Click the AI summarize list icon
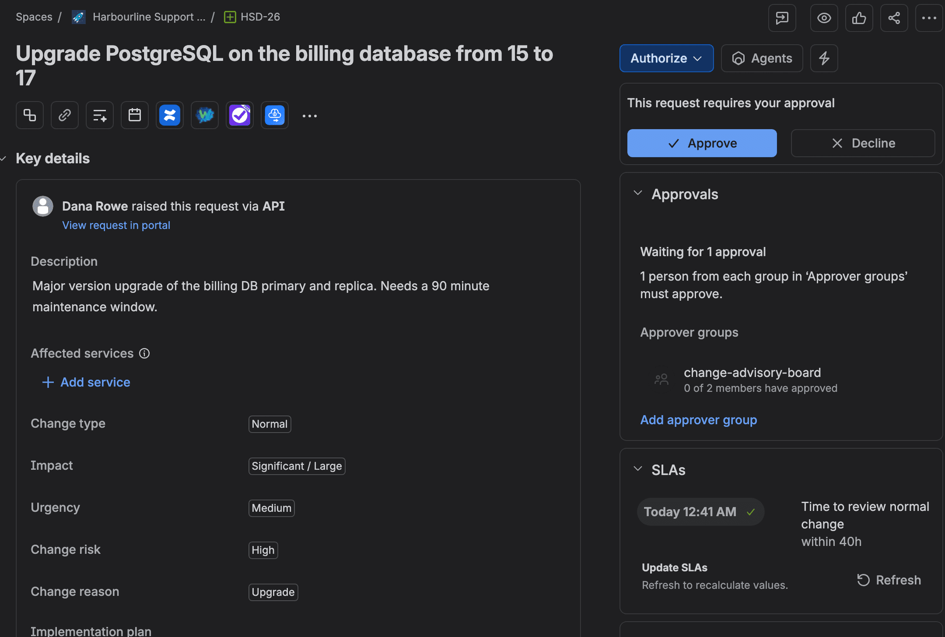Viewport: 945px width, 637px height. 100,115
